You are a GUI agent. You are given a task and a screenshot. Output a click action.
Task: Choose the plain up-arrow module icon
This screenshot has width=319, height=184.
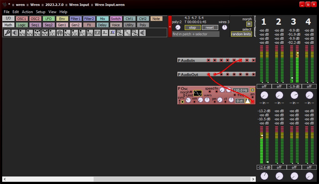coord(105,33)
